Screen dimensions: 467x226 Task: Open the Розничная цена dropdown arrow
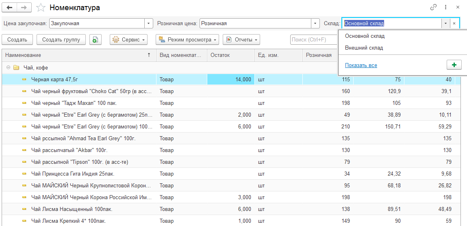point(315,23)
